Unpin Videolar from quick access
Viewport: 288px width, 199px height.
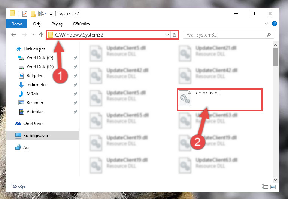pos(76,112)
